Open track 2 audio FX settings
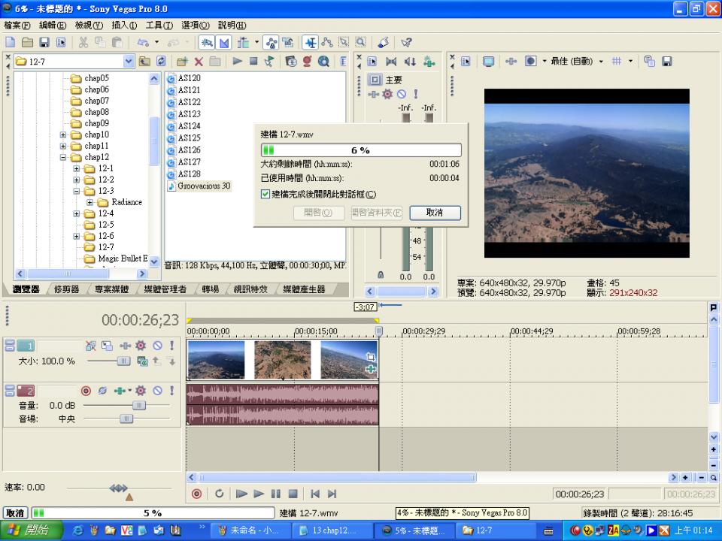The image size is (722, 541). [141, 391]
